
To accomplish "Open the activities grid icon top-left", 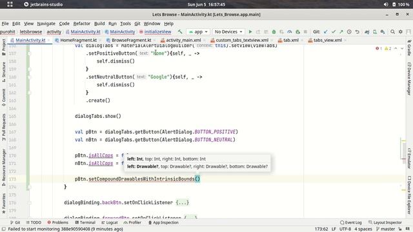I will point(10,5).
